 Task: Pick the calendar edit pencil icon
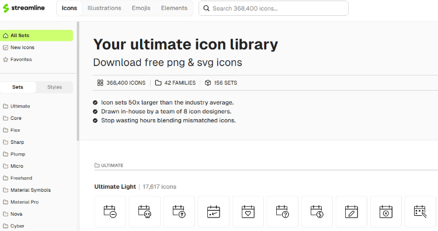pyautogui.click(x=352, y=212)
